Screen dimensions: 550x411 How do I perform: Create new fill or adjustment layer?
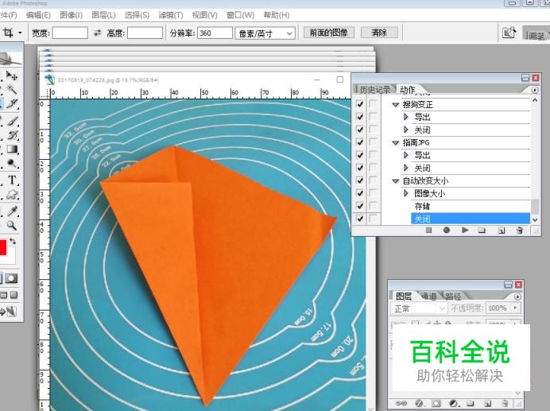(x=453, y=403)
